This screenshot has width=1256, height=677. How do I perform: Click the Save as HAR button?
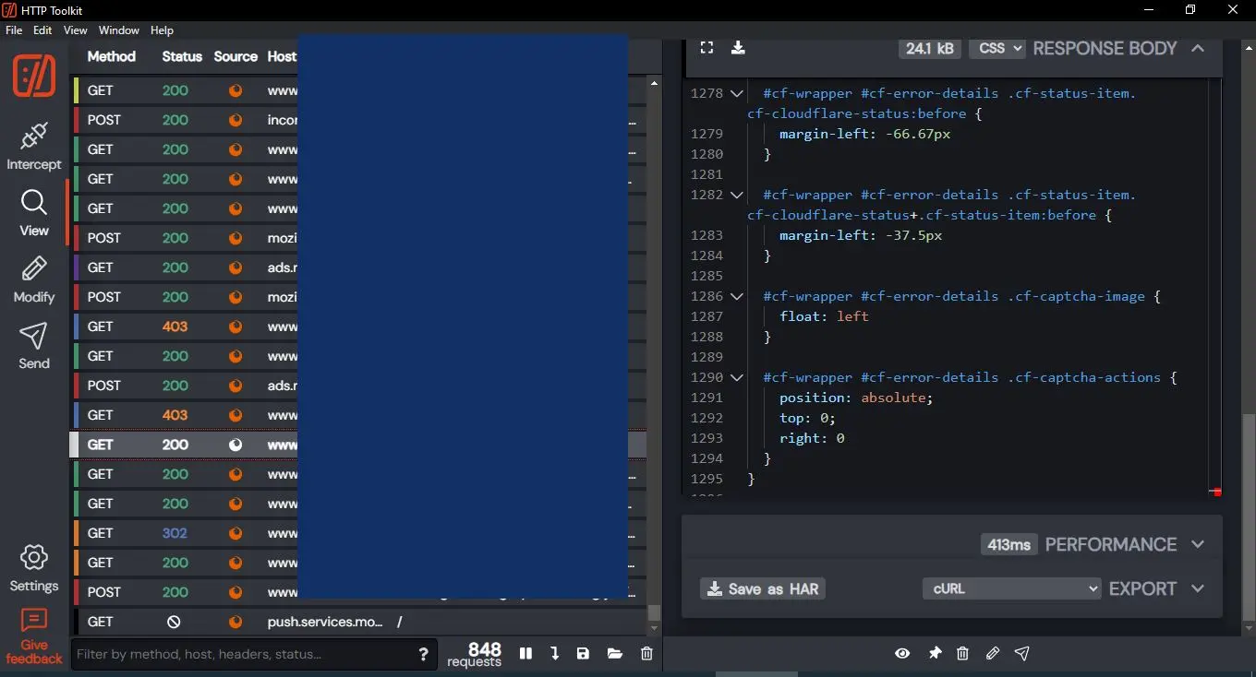763,588
